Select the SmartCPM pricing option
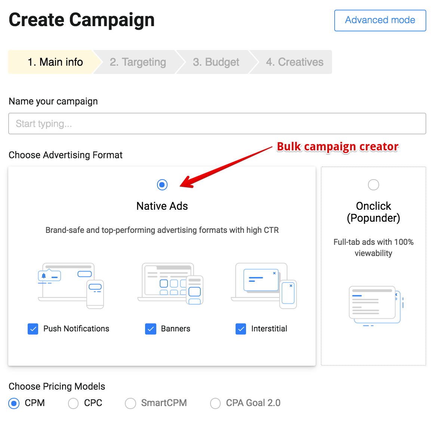 [130, 403]
